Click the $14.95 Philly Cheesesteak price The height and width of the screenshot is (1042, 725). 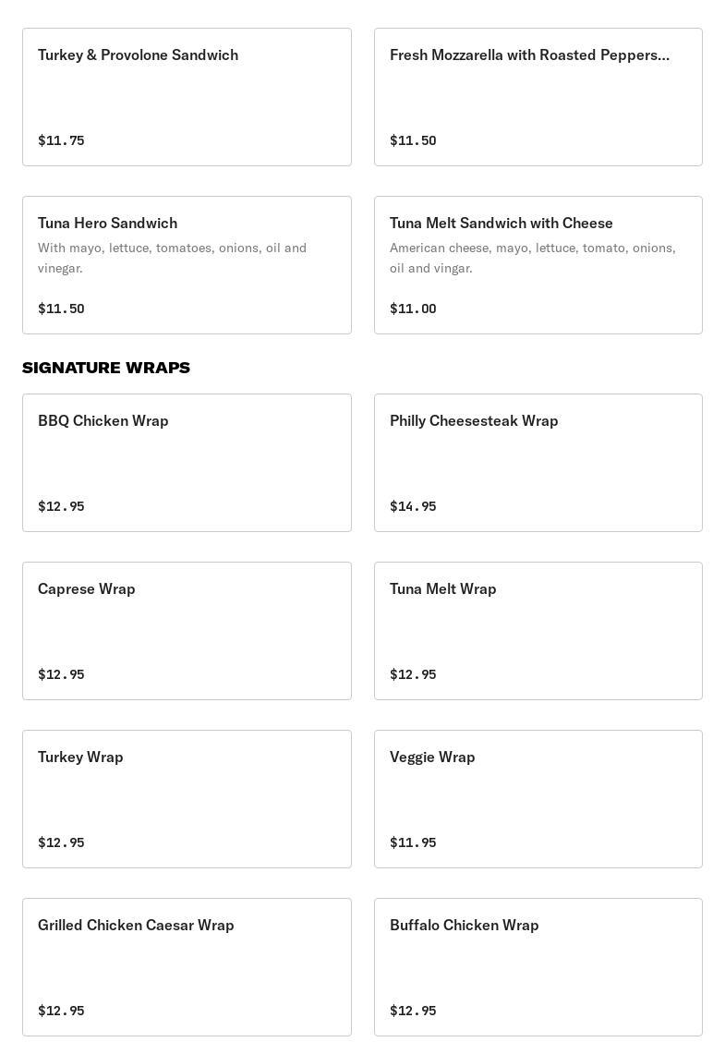point(413,506)
